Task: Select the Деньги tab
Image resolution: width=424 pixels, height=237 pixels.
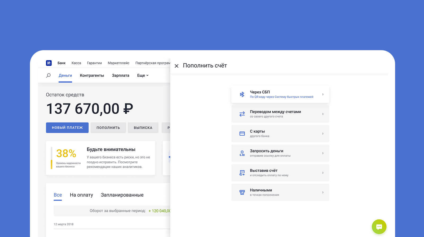Action: (65, 76)
